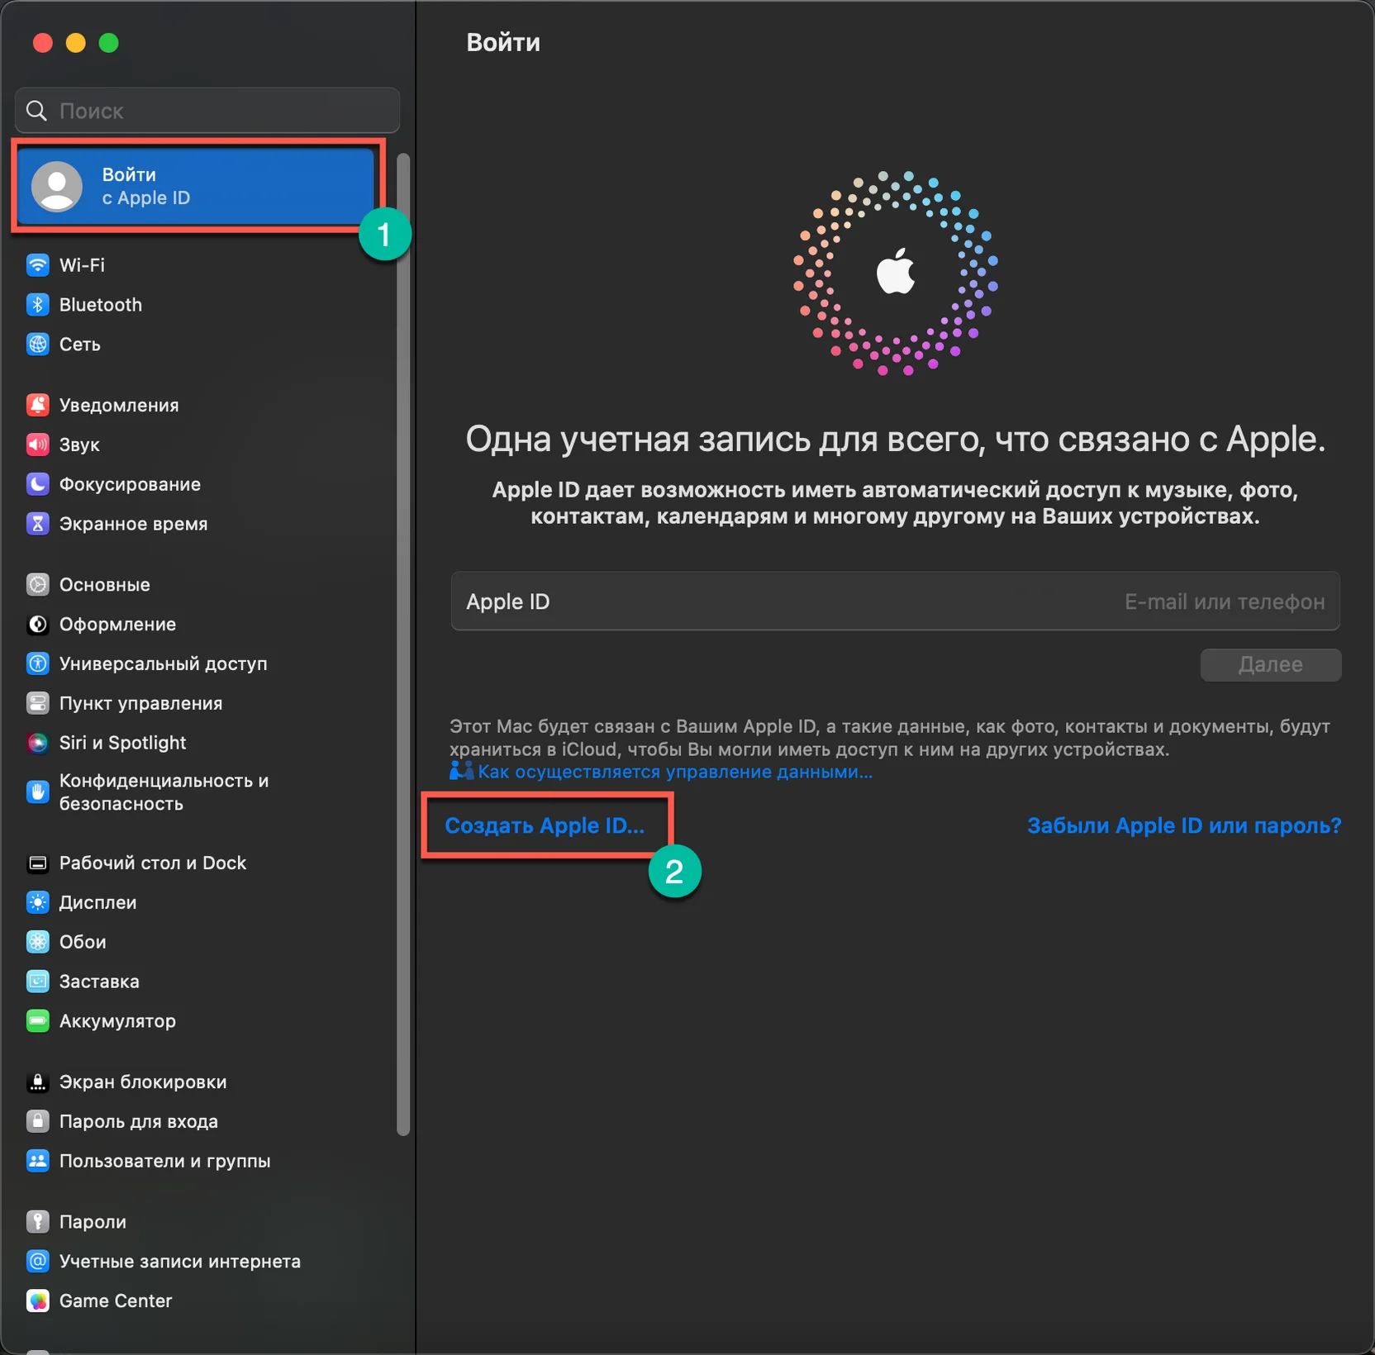Click the Пароль для входа label text

[x=139, y=1121]
